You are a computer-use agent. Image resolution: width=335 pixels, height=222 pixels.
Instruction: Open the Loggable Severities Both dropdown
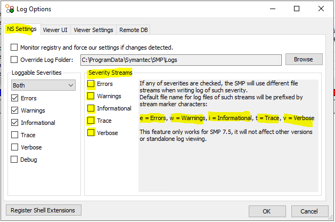[43, 85]
